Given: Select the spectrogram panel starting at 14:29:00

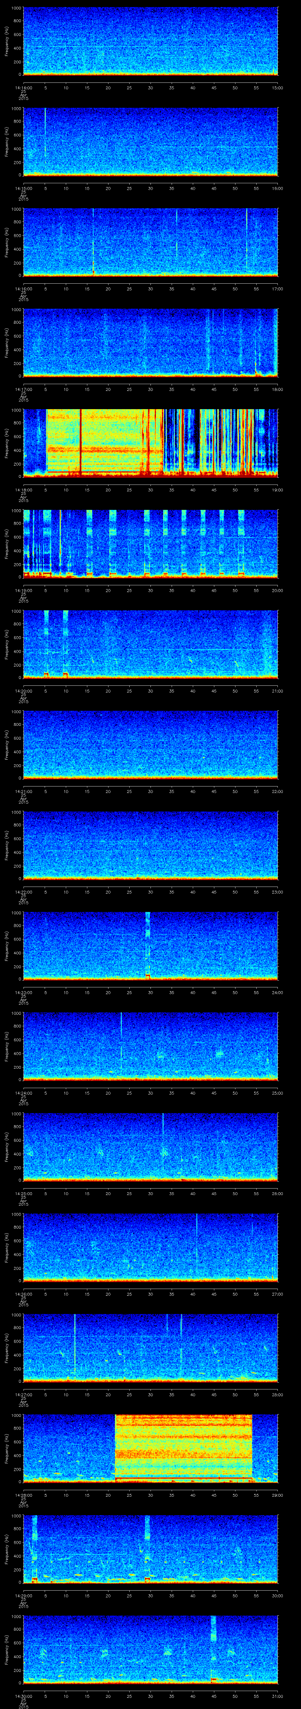Looking at the screenshot, I should [150, 1548].
